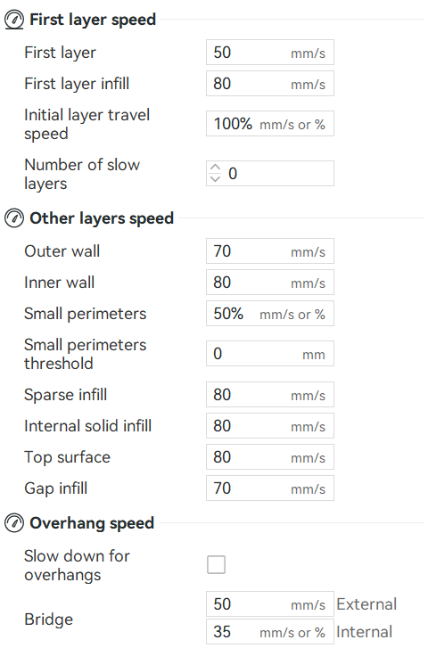Edit the Internal solid infill speed field
The width and height of the screenshot is (428, 648).
270,426
